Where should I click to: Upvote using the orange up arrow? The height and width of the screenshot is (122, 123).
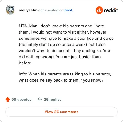tap(8, 100)
